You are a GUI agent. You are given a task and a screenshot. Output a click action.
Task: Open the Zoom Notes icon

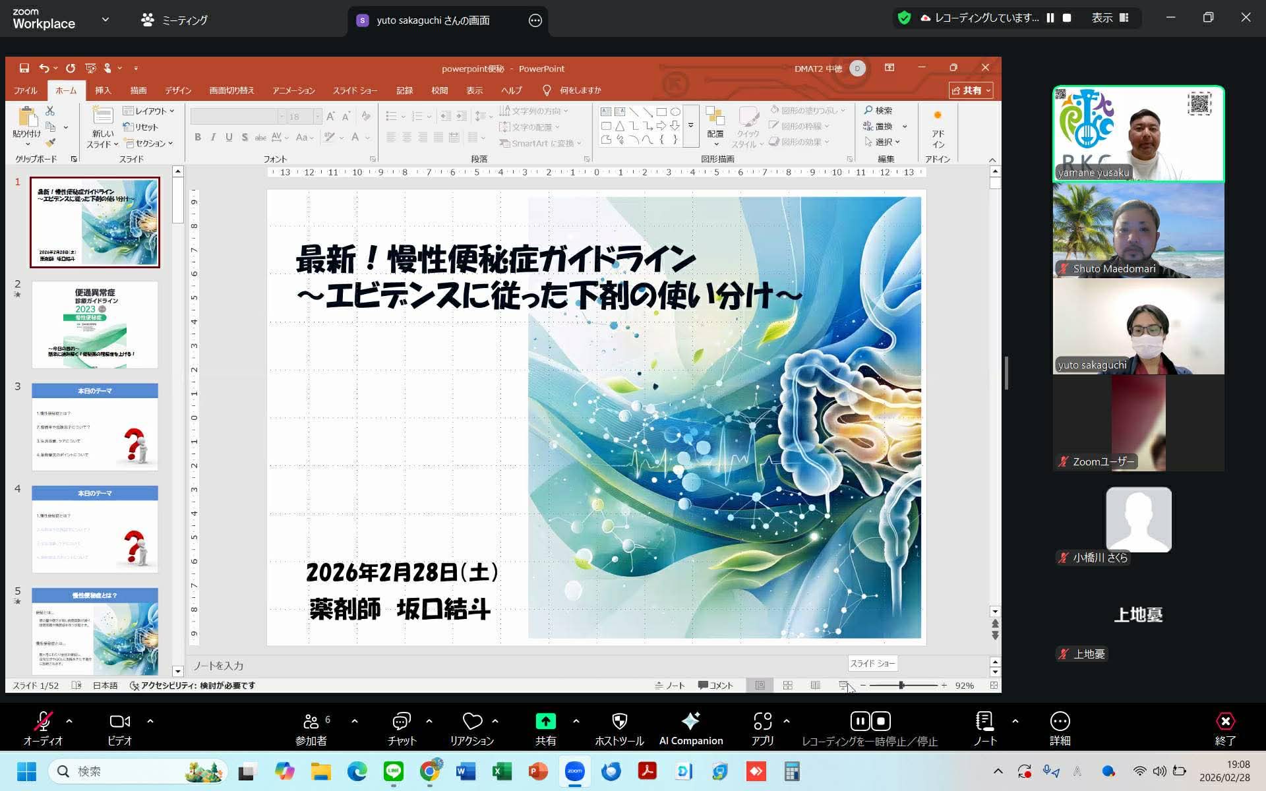coord(984,722)
